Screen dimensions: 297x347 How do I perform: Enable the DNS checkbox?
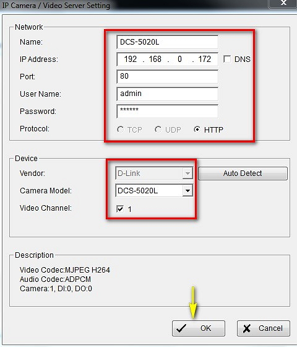click(227, 59)
